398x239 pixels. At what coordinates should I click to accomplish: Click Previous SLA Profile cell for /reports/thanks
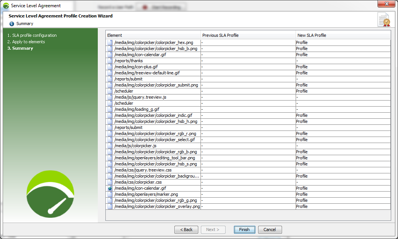click(x=248, y=61)
